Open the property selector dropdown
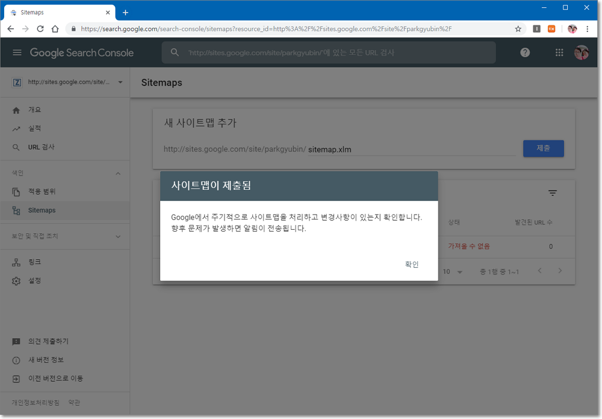Screen dimensions: 602x419 120,82
